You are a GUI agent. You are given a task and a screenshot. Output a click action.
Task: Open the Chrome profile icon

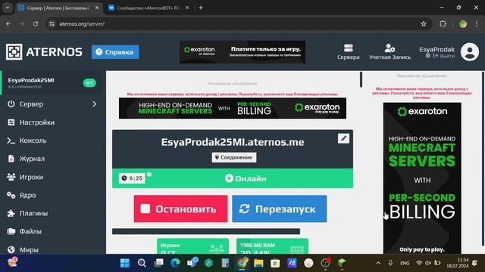(x=463, y=23)
